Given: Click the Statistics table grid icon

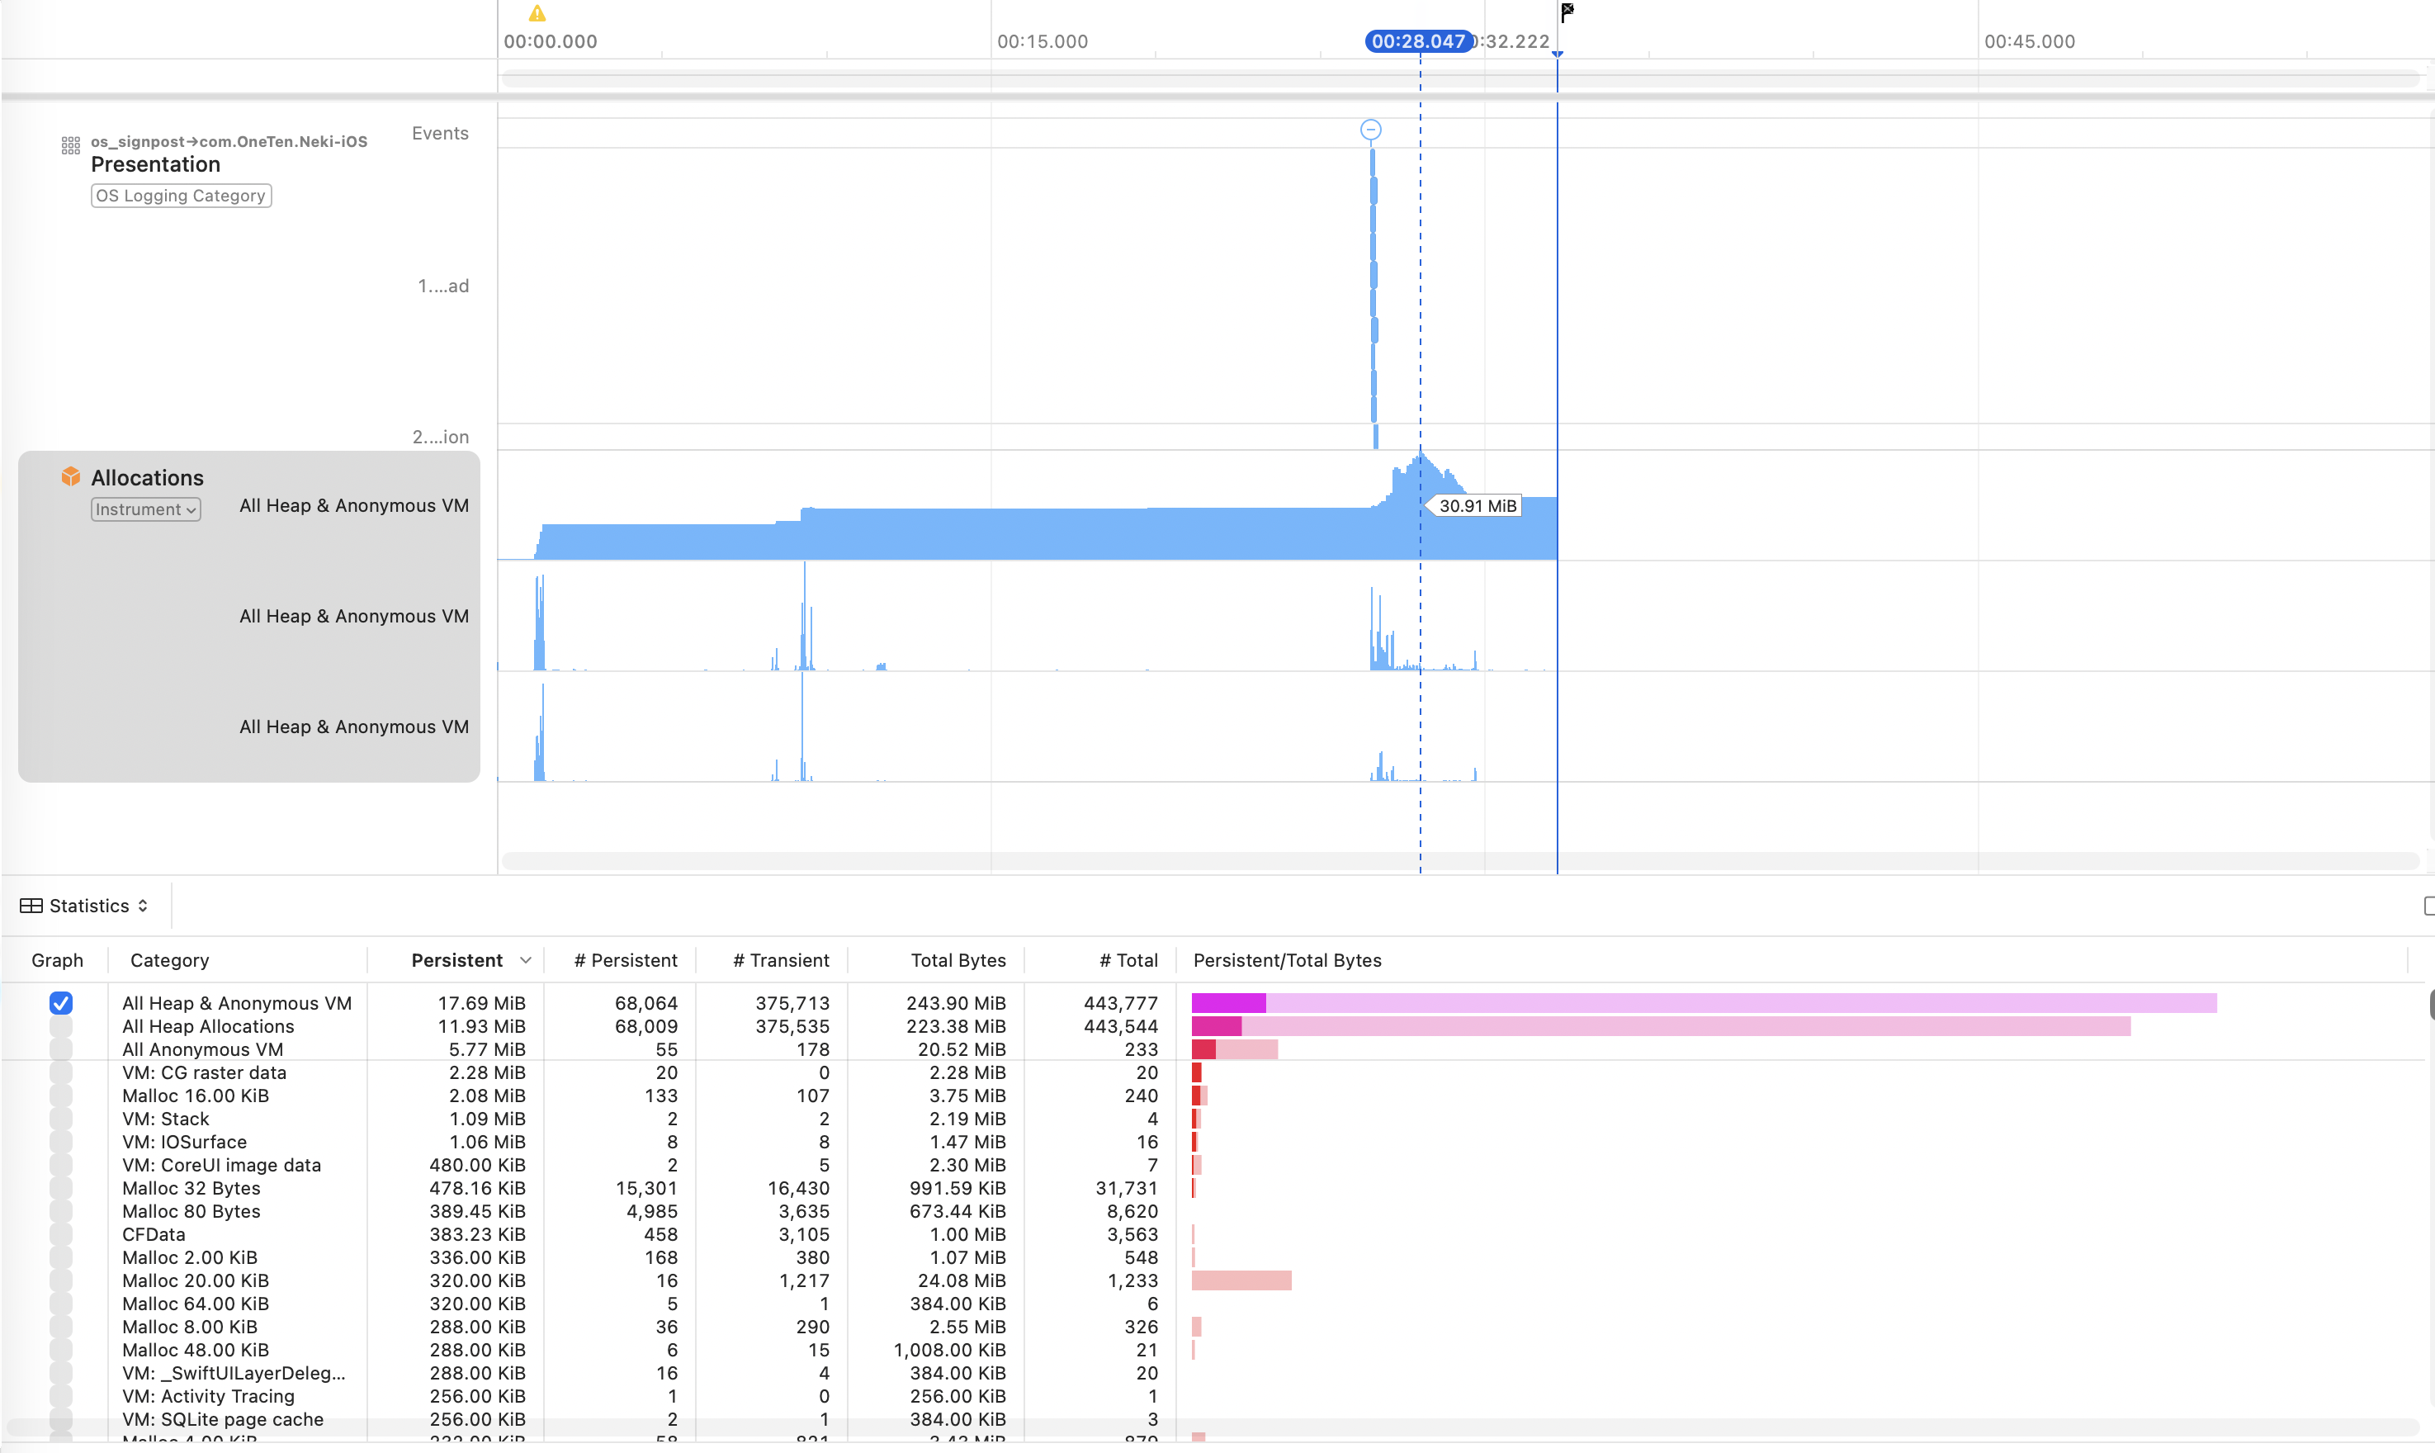Looking at the screenshot, I should click(x=31, y=906).
